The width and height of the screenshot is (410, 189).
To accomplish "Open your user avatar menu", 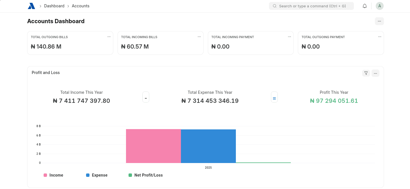I will tap(379, 6).
